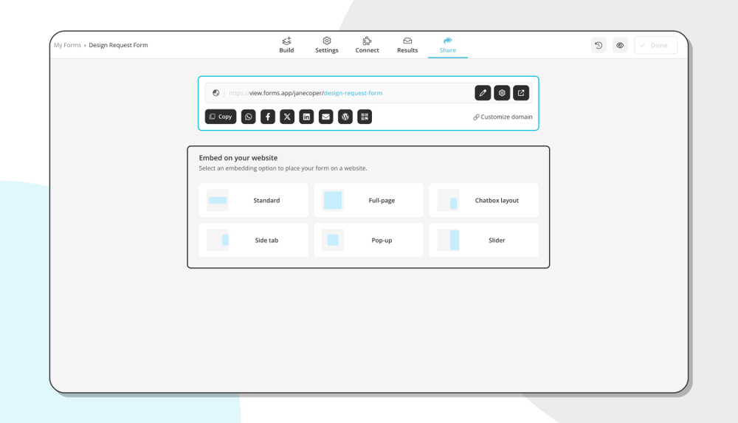
Task: Share the form by email icon
Action: [325, 117]
